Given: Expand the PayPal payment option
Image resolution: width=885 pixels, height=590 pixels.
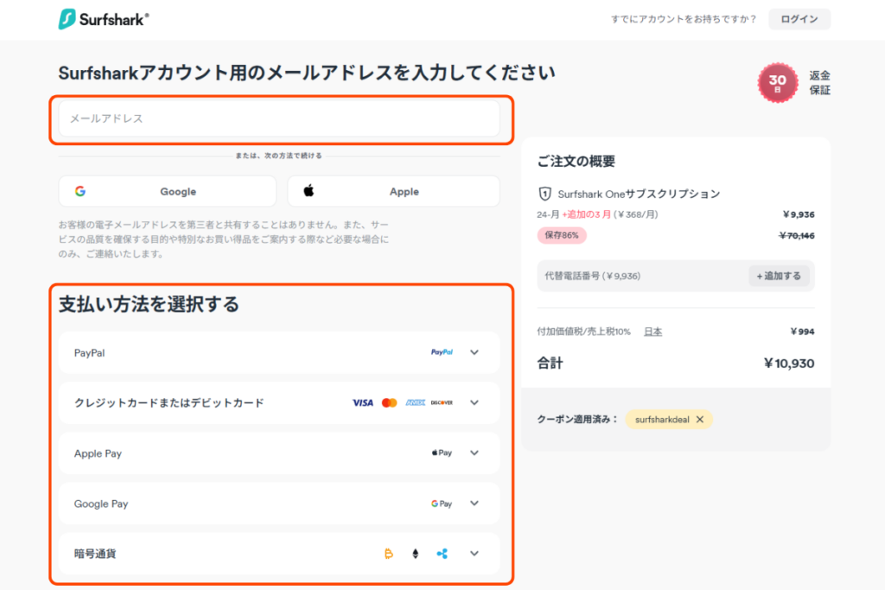Looking at the screenshot, I should pos(474,352).
